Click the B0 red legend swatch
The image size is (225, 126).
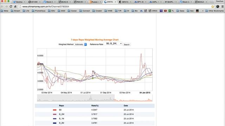point(54,110)
